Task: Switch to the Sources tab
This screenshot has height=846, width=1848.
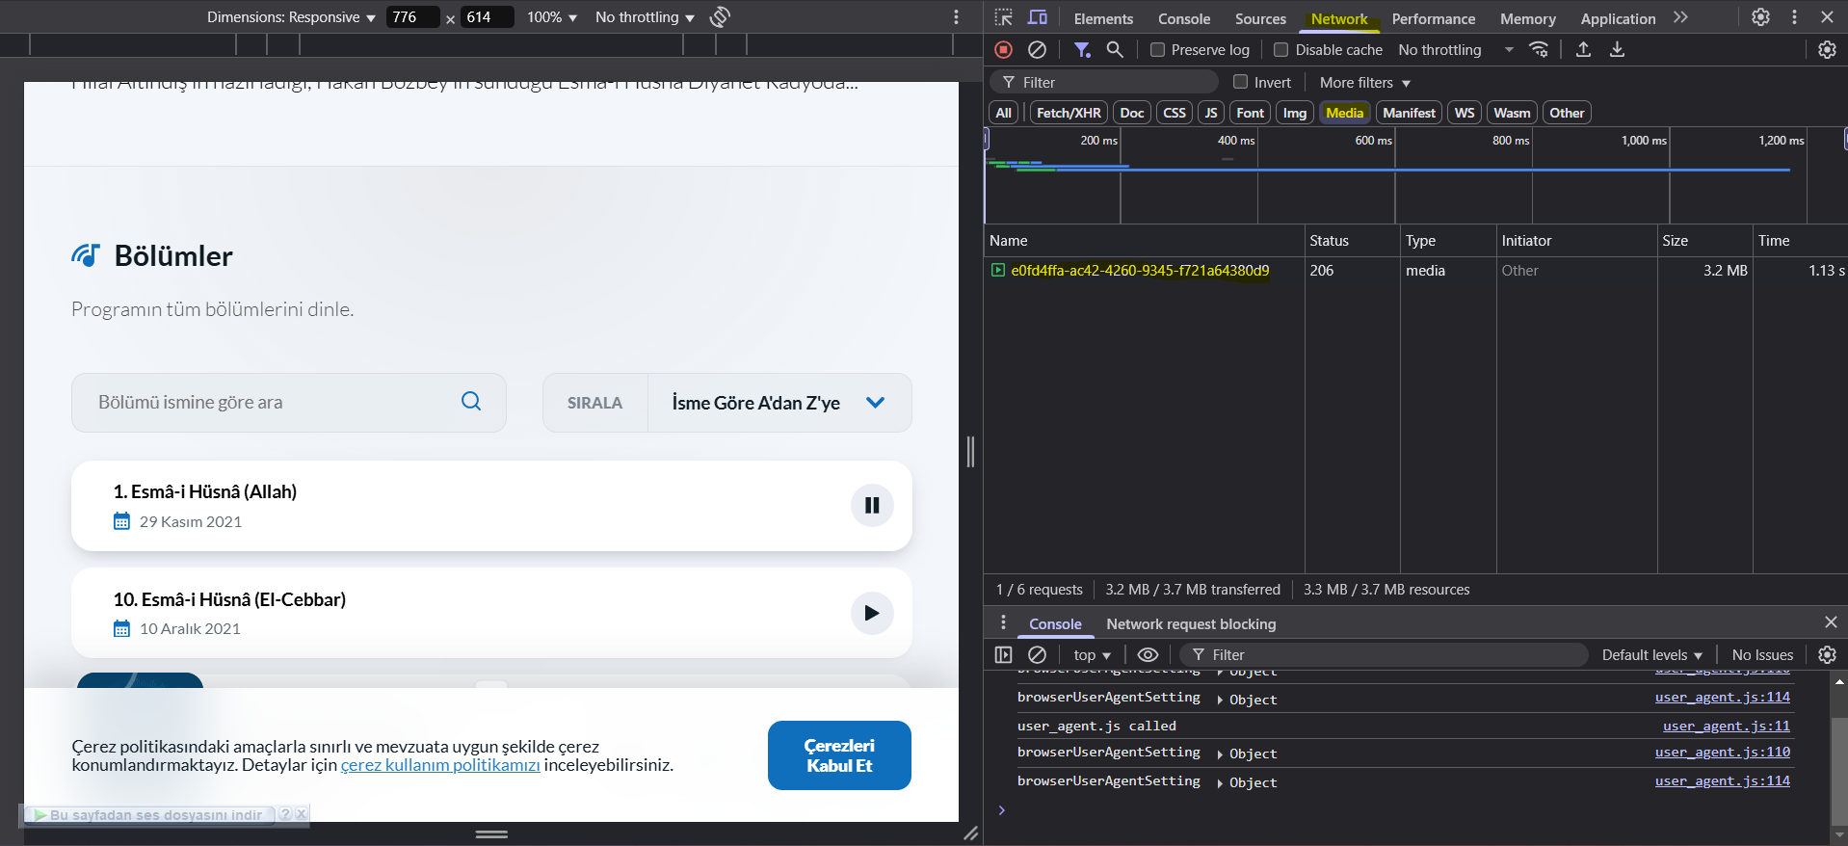Action: point(1260,18)
